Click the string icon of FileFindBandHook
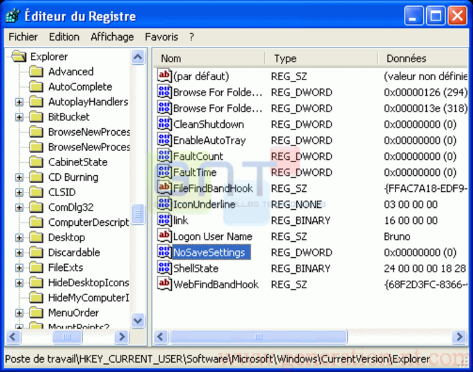 [x=164, y=188]
